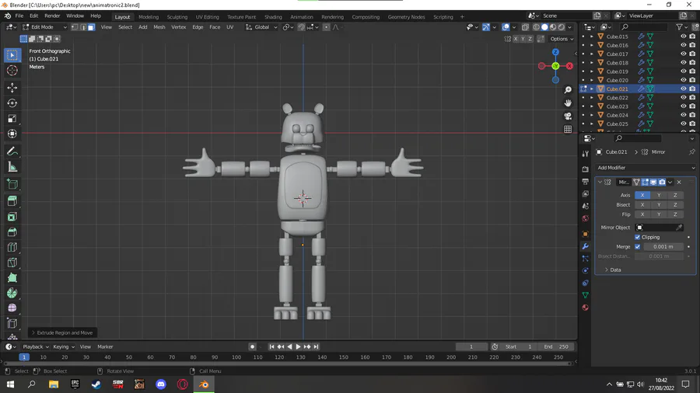This screenshot has width=700, height=393.
Task: Toggle Bisect Z button
Action: (x=675, y=205)
